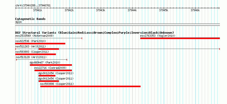The image size is (227, 104).
Task: Click the nsv822536 (Park2010) variant bar
Action: coord(40,44)
